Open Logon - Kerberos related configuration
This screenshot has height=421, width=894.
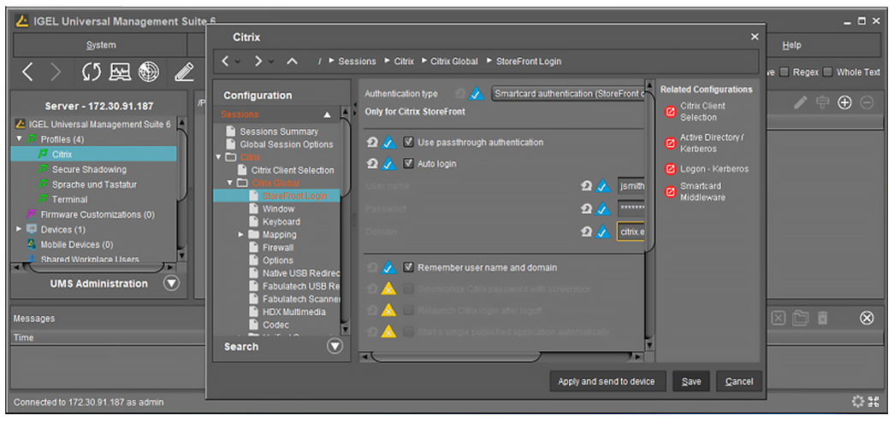point(714,169)
